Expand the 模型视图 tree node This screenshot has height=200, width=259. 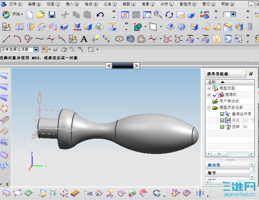click(209, 88)
